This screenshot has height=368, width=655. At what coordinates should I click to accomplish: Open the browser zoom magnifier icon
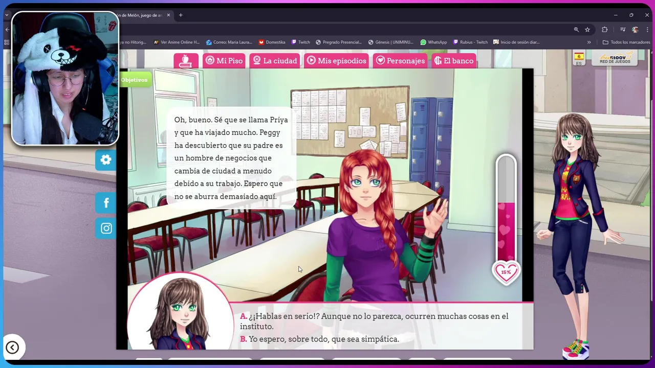pyautogui.click(x=576, y=30)
